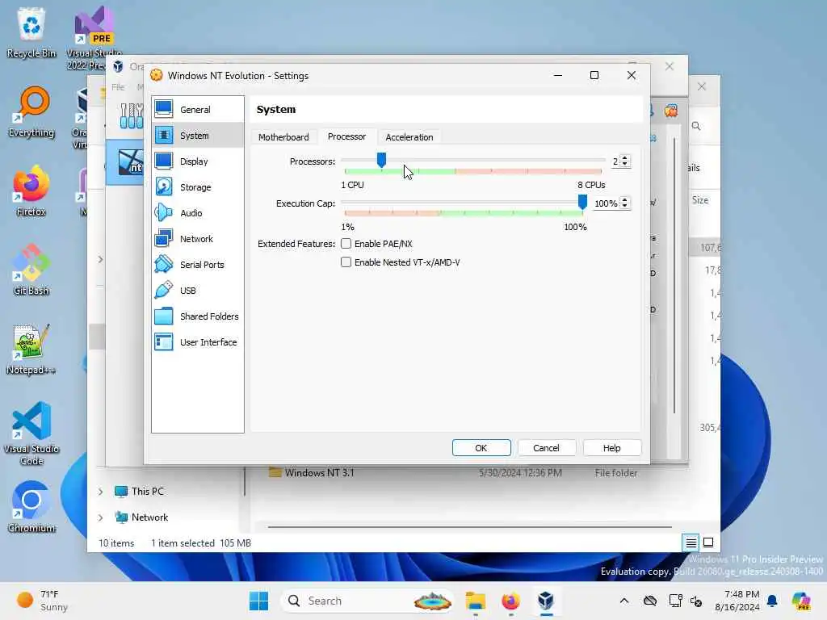This screenshot has height=620, width=827.
Task: Open the clock showing 7:48 PM
Action: (737, 601)
